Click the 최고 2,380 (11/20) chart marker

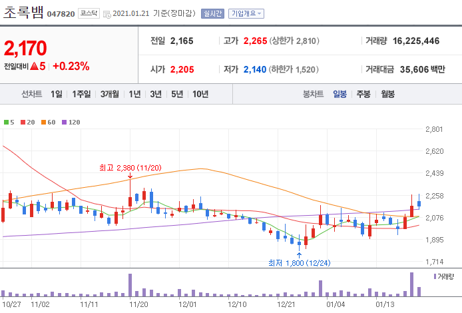130,168
